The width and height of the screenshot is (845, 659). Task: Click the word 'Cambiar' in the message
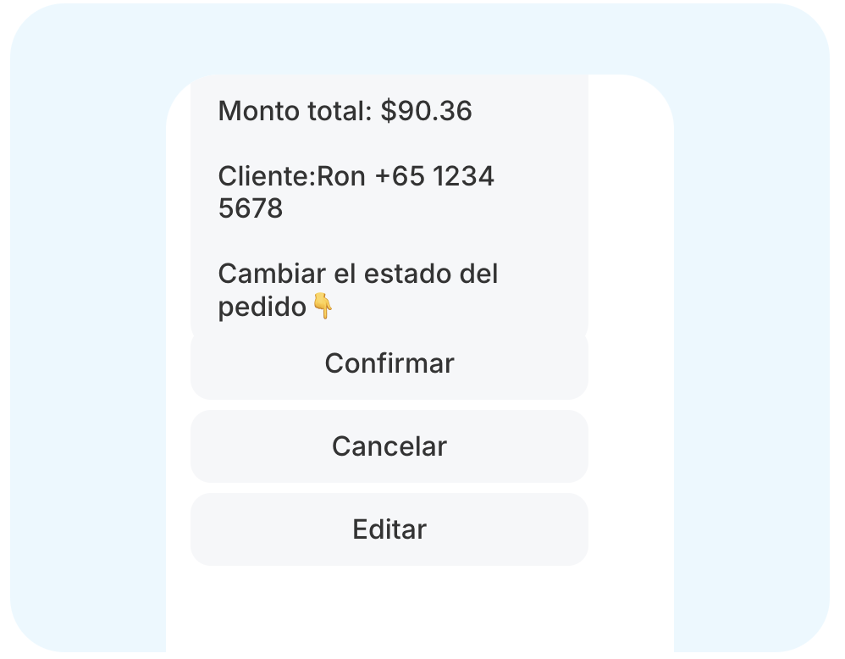pyautogui.click(x=272, y=274)
